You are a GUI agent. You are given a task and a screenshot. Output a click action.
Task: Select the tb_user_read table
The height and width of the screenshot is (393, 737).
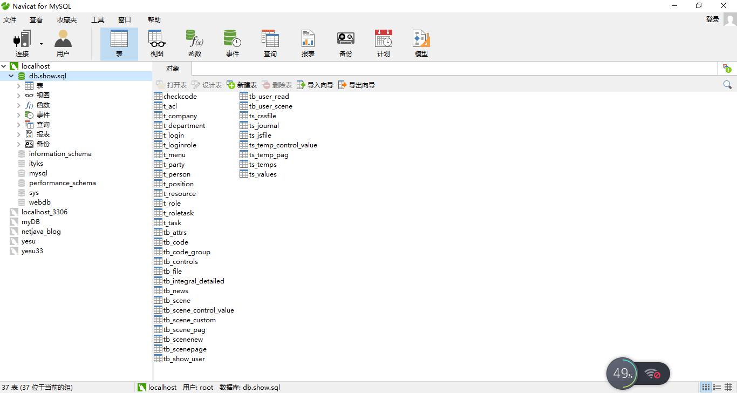pyautogui.click(x=264, y=97)
